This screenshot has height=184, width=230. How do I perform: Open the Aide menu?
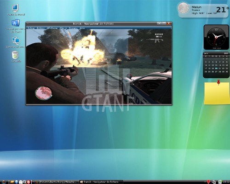(82, 28)
